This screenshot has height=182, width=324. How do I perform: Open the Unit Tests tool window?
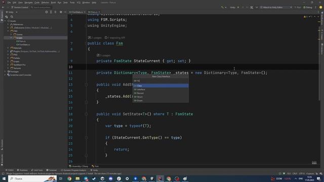(37, 170)
